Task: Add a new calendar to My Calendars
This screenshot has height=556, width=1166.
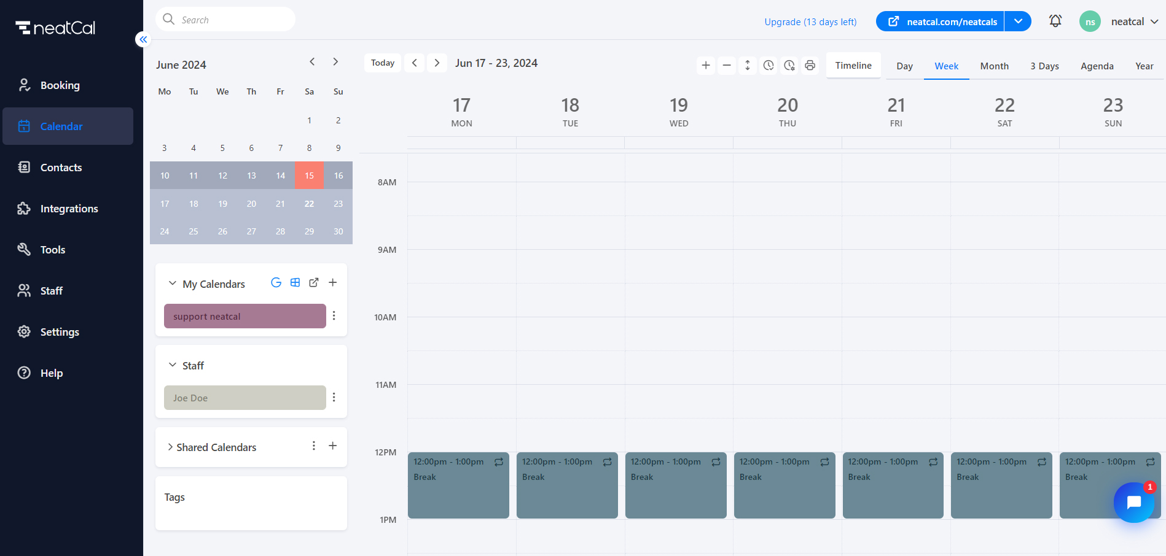Action: [x=333, y=282]
